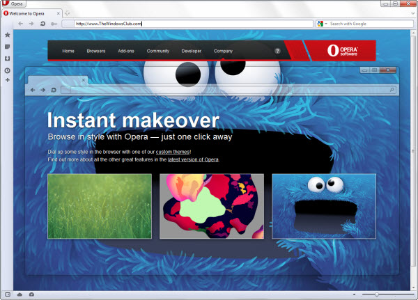The height and width of the screenshot is (300, 418).
Task: Click the site badge in address bar
Action: click(x=68, y=24)
